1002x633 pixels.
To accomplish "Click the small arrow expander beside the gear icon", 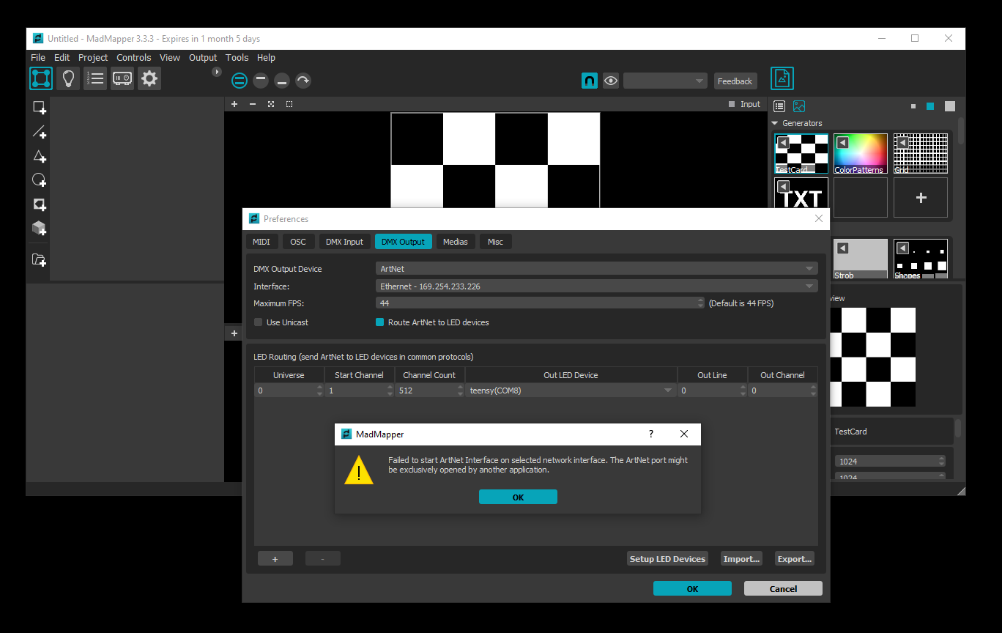I will (x=217, y=72).
